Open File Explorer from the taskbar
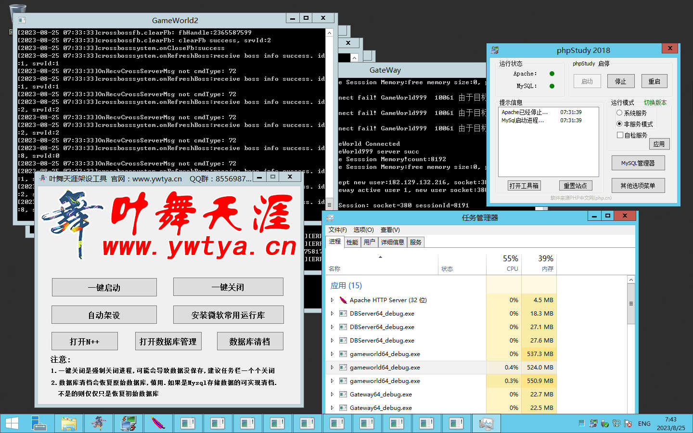 69,423
